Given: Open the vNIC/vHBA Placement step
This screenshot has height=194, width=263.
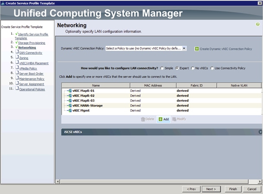Looking at the screenshot, I should (x=34, y=63).
